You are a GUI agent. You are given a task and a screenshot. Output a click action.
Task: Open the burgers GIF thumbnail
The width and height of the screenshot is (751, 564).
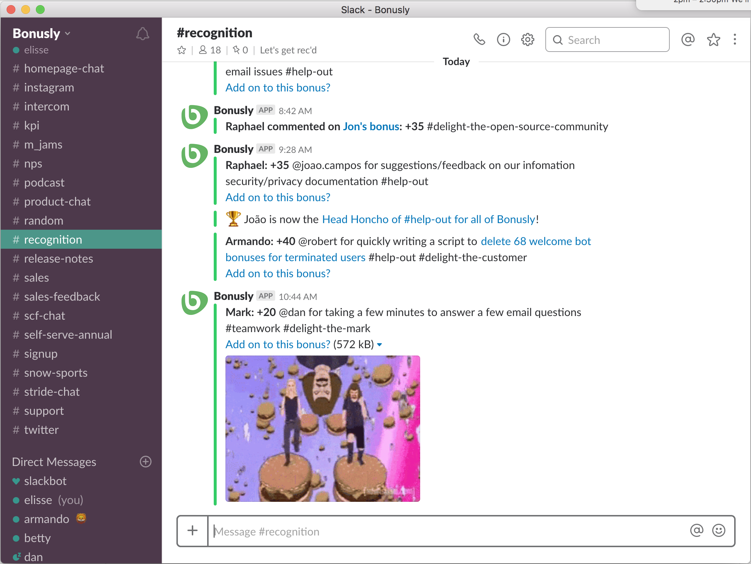(322, 428)
